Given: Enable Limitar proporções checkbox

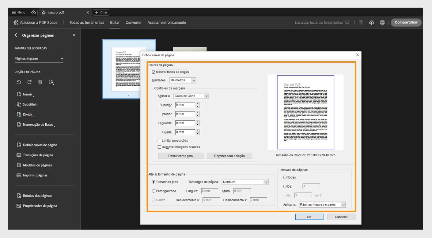Looking at the screenshot, I should click(x=159, y=140).
